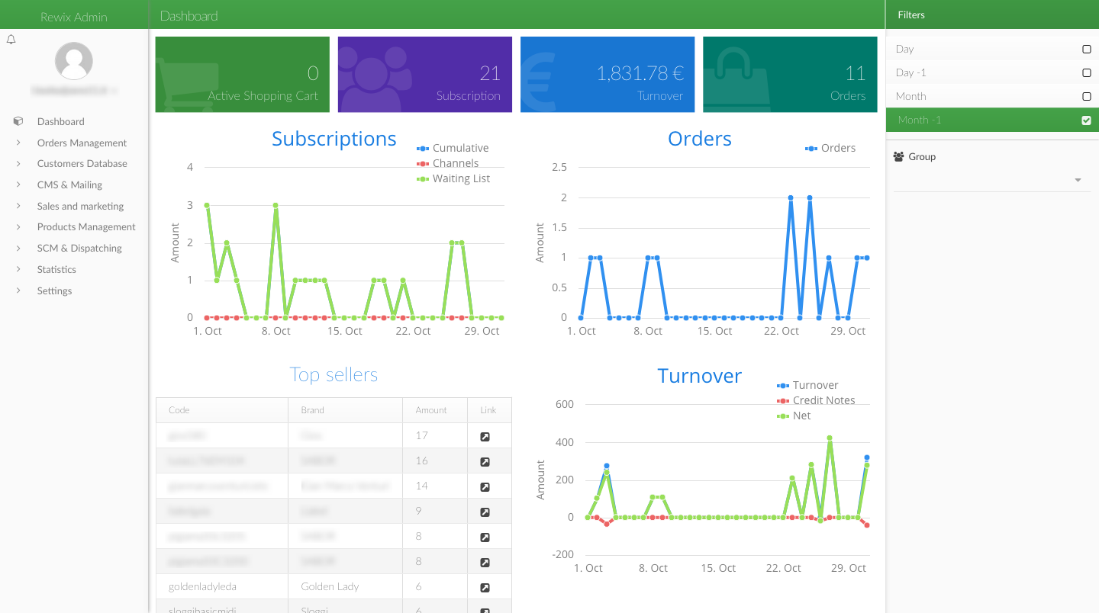The width and height of the screenshot is (1099, 613).
Task: Open Customers Database menu
Action: click(82, 163)
